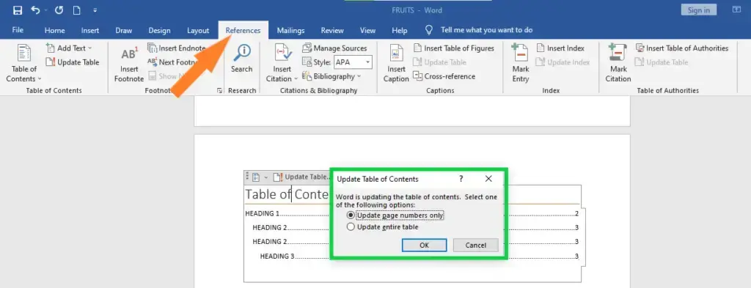The width and height of the screenshot is (751, 288).
Task: Click OK in Update Table of Contents dialog
Action: point(424,245)
